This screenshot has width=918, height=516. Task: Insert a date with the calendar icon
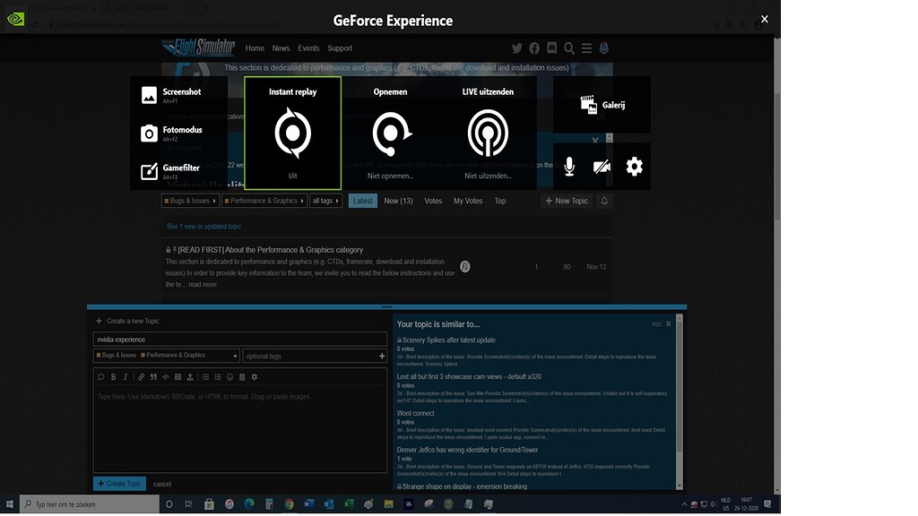pos(242,377)
